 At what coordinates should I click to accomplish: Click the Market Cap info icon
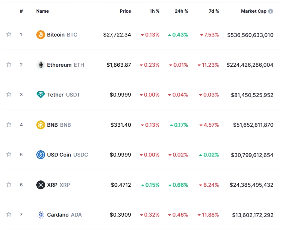271,11
